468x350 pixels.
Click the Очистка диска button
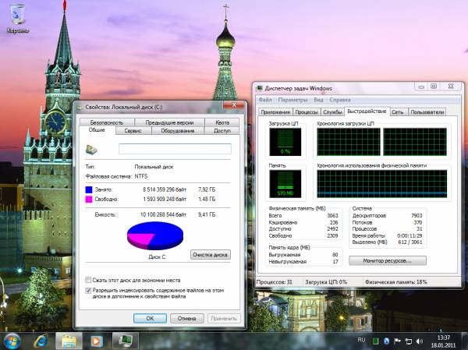[211, 255]
